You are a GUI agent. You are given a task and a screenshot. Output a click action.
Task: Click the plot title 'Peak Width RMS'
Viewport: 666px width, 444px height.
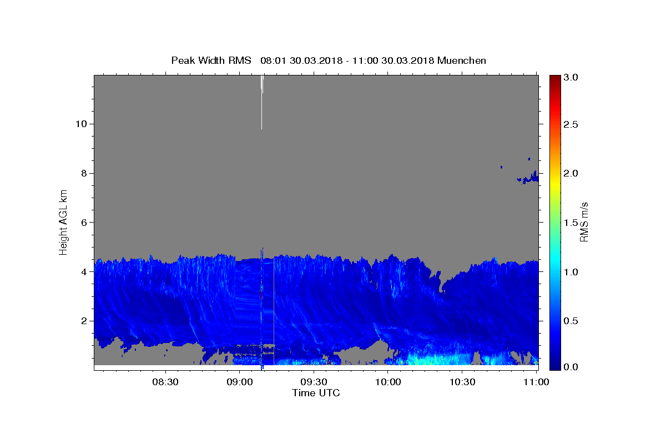(211, 60)
